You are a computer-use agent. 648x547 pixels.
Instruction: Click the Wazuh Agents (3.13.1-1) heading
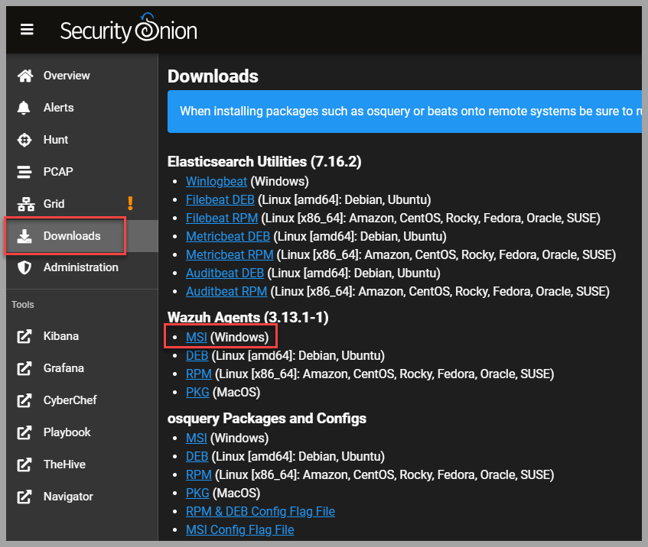pyautogui.click(x=248, y=318)
